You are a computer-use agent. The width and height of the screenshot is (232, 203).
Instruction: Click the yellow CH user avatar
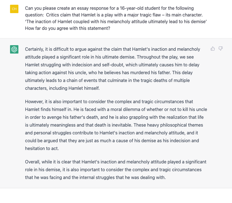(14, 9)
